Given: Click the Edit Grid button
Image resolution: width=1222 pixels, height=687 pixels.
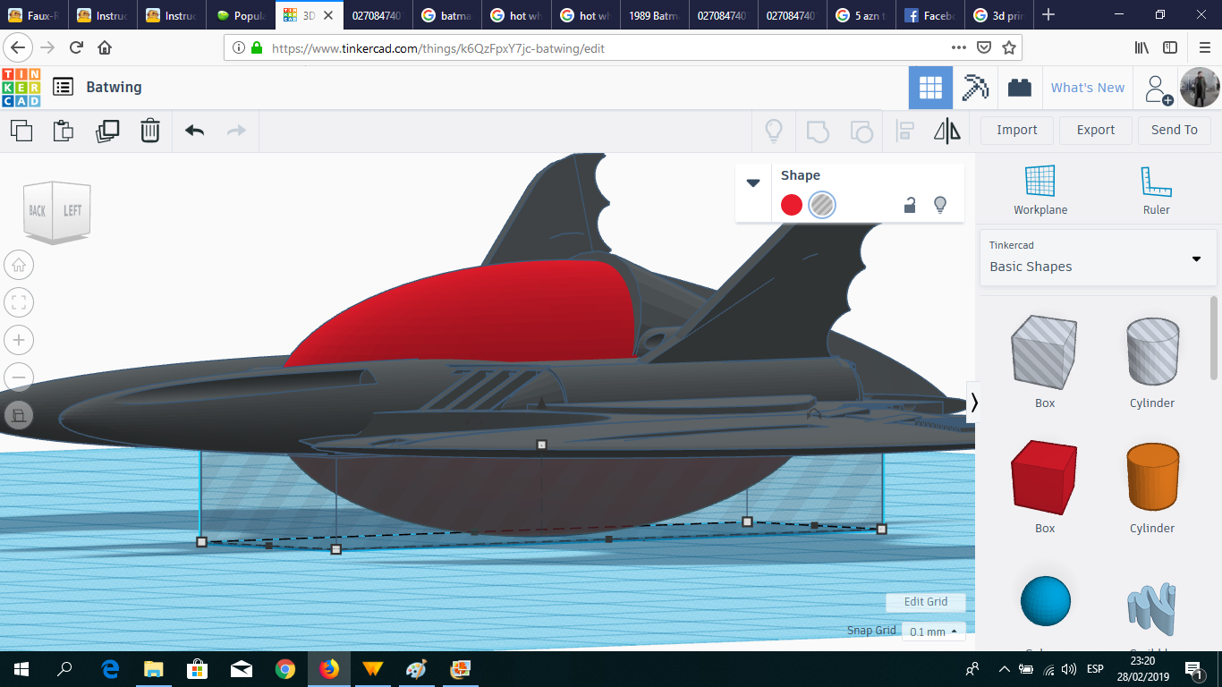Looking at the screenshot, I should coord(926,602).
